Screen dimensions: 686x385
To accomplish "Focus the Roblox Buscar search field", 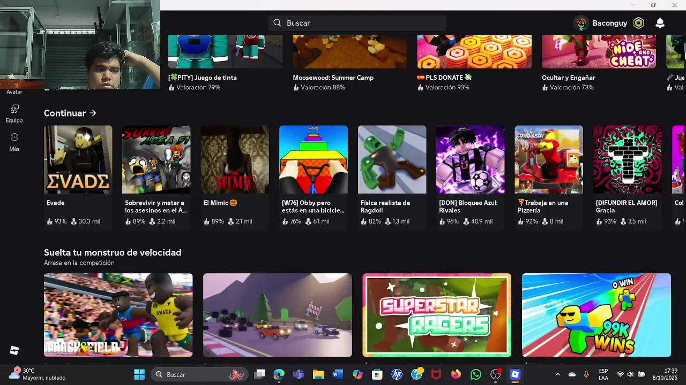I will [x=357, y=23].
